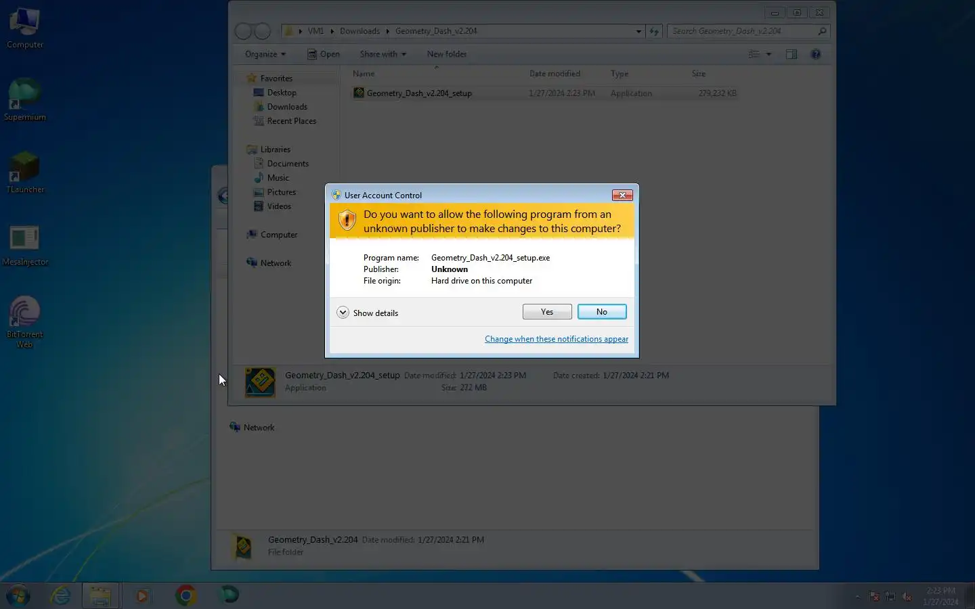Select TLauncher desktop shortcut
This screenshot has height=609, width=975.
tap(25, 173)
